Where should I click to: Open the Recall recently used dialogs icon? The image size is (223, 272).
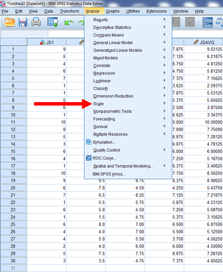53,22
